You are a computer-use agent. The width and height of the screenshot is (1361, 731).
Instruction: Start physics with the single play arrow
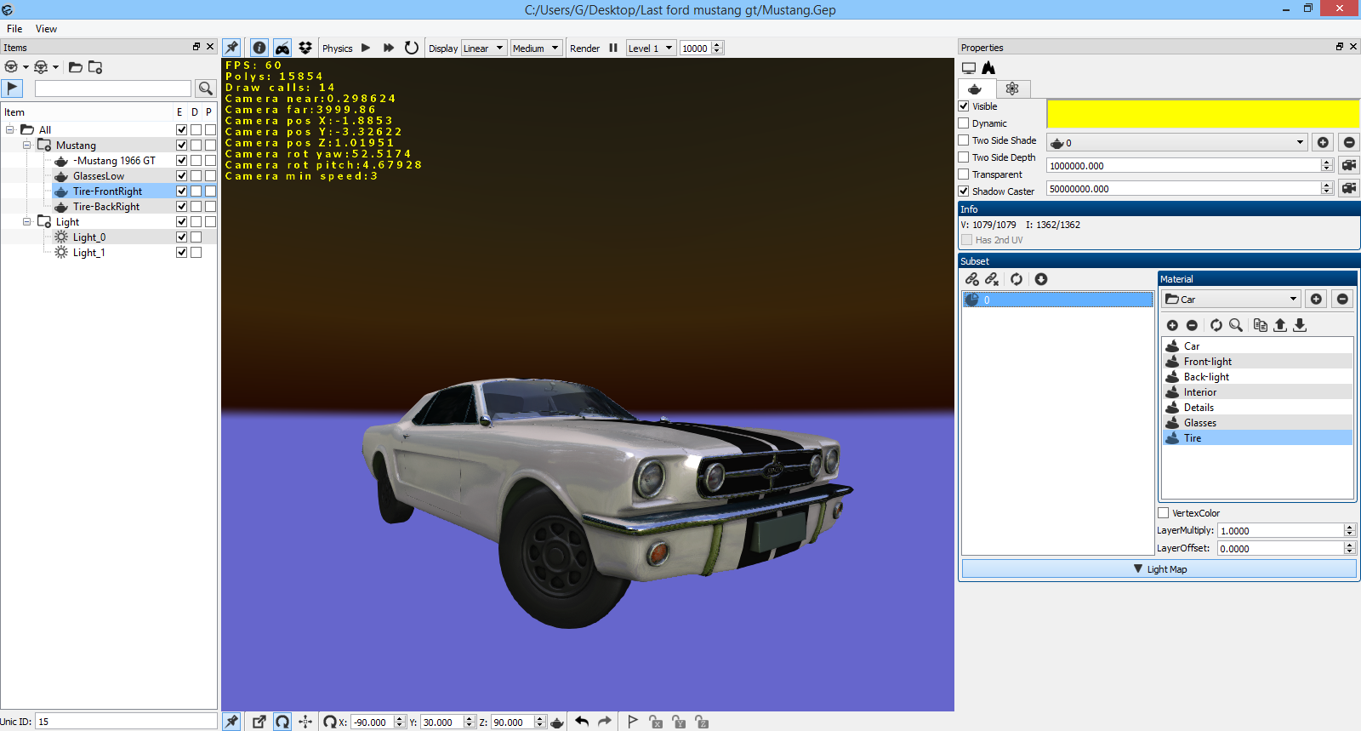pyautogui.click(x=366, y=48)
